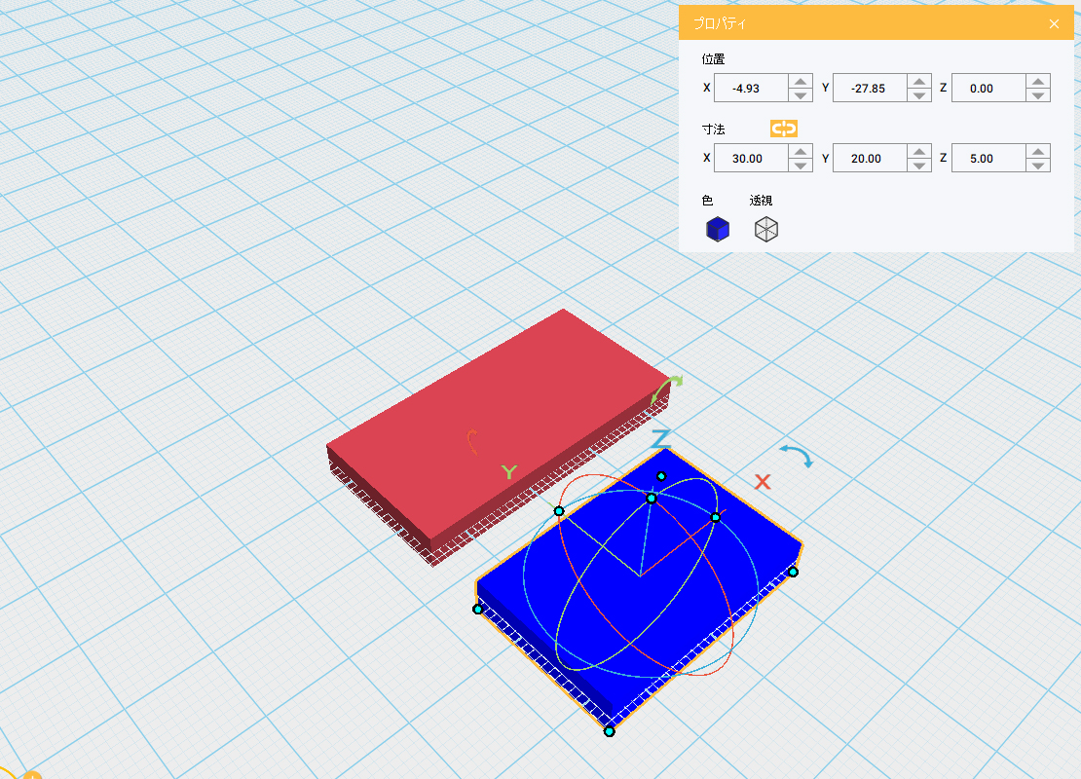Click the bottom corner handle of blue box
The width and height of the screenshot is (1081, 779).
point(609,730)
